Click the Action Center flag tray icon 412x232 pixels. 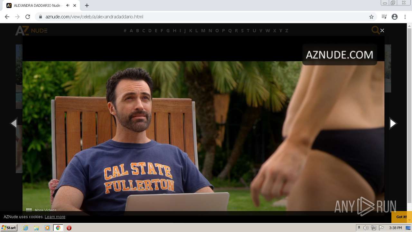381,228
